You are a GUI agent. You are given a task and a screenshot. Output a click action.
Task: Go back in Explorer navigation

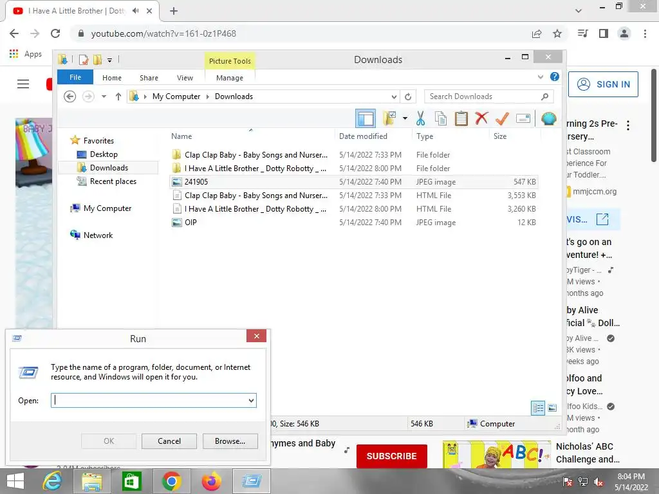click(x=70, y=96)
